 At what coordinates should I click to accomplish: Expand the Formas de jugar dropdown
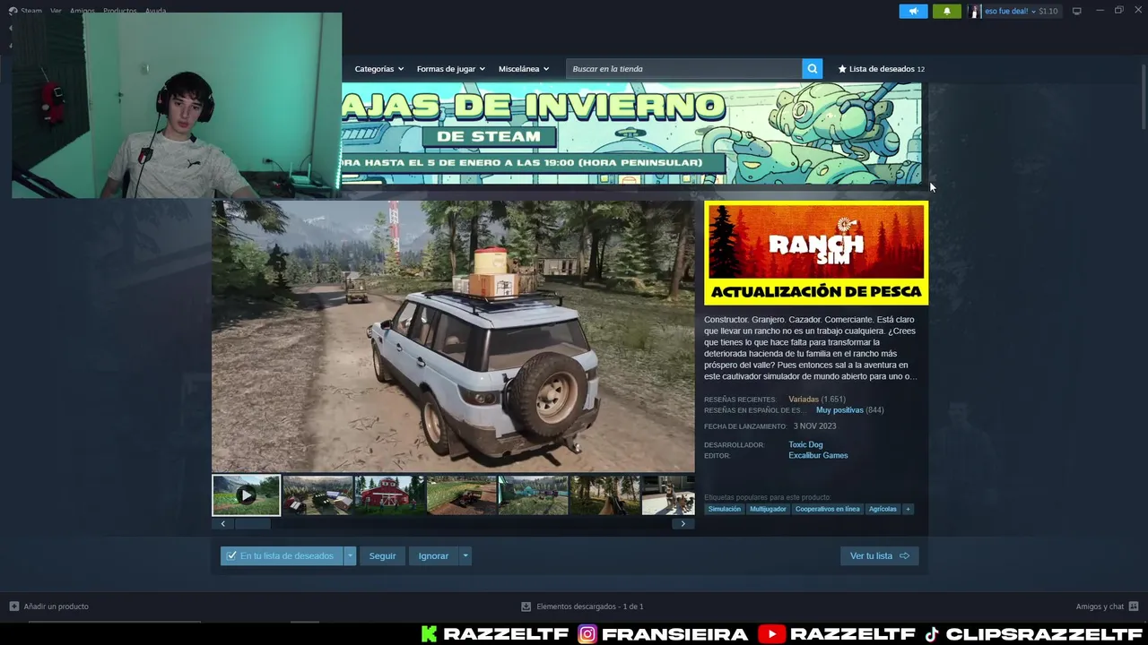[450, 69]
